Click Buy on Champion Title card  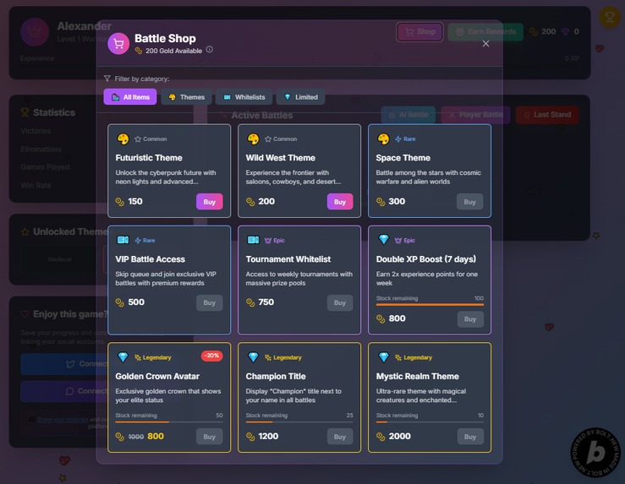340,437
